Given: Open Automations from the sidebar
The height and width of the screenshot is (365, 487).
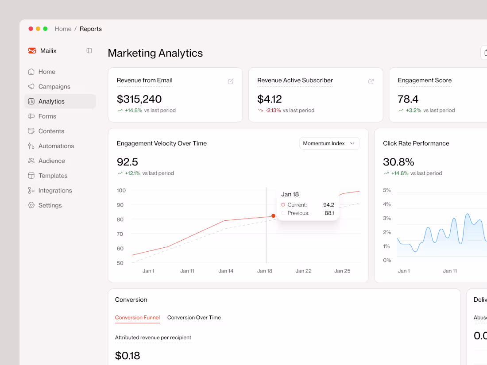Looking at the screenshot, I should point(60,146).
